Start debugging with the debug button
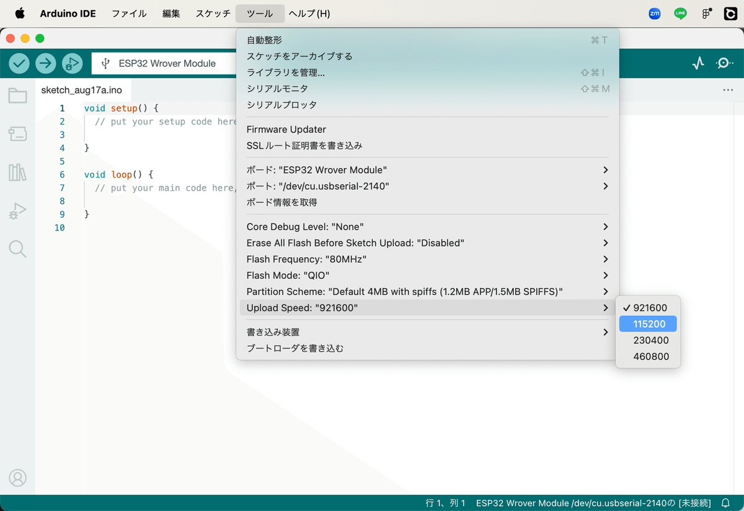The width and height of the screenshot is (744, 511). point(72,63)
